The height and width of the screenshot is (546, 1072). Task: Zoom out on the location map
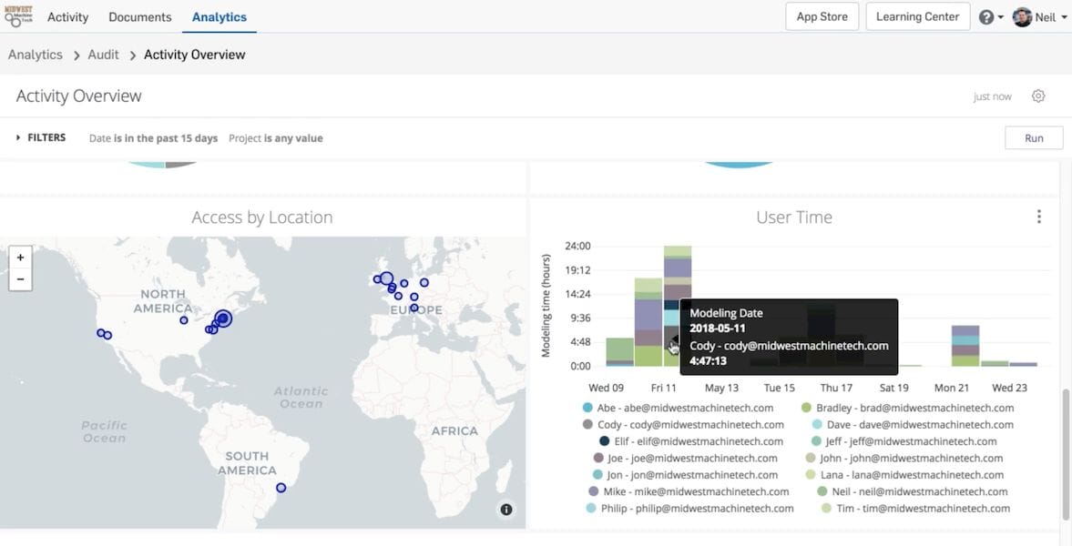click(20, 279)
